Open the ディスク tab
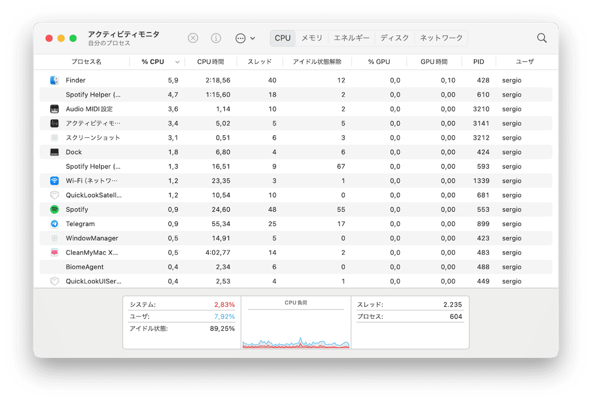 pyautogui.click(x=394, y=38)
